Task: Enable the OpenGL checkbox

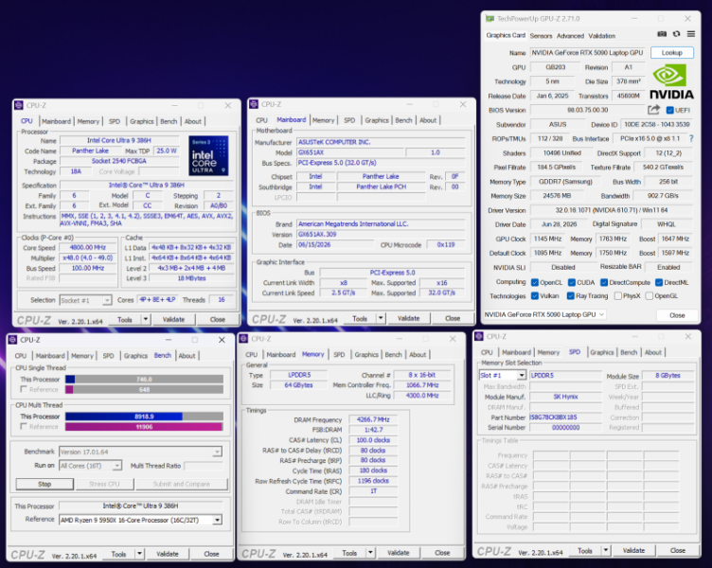Action: [650, 295]
